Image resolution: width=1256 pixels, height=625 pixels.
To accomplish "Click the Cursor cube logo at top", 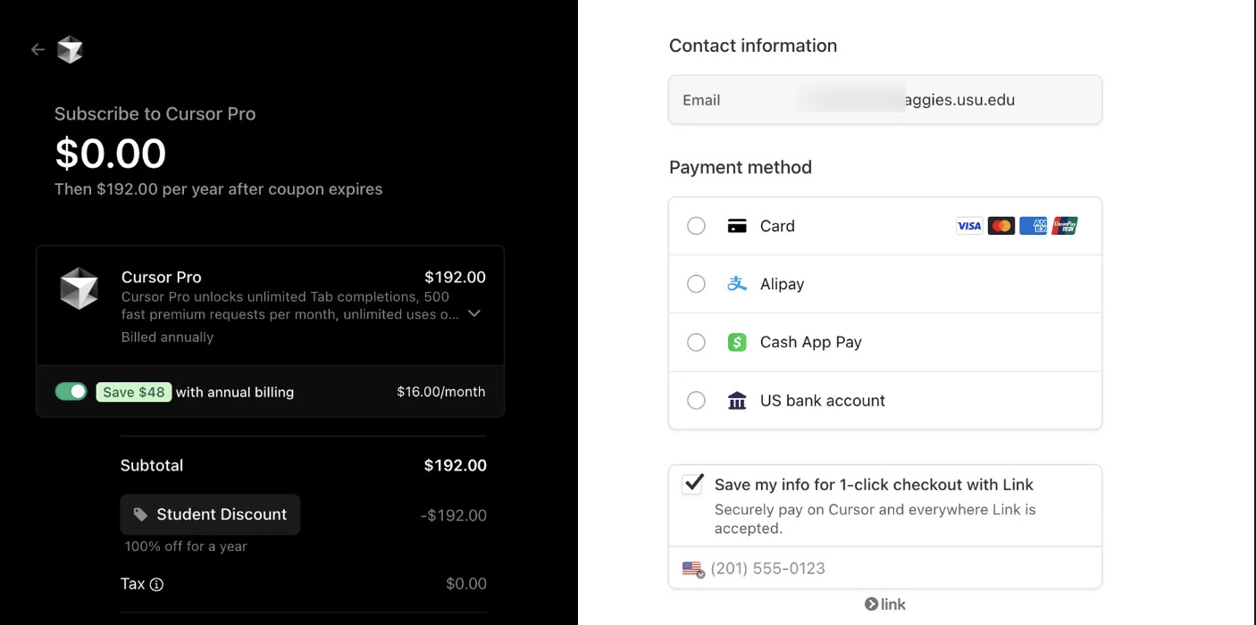I will click(x=70, y=50).
